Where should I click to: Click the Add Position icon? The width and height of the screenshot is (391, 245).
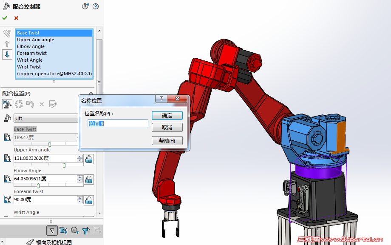coord(7,104)
